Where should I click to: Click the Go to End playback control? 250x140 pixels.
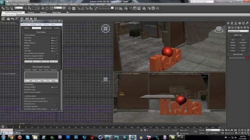point(235,130)
